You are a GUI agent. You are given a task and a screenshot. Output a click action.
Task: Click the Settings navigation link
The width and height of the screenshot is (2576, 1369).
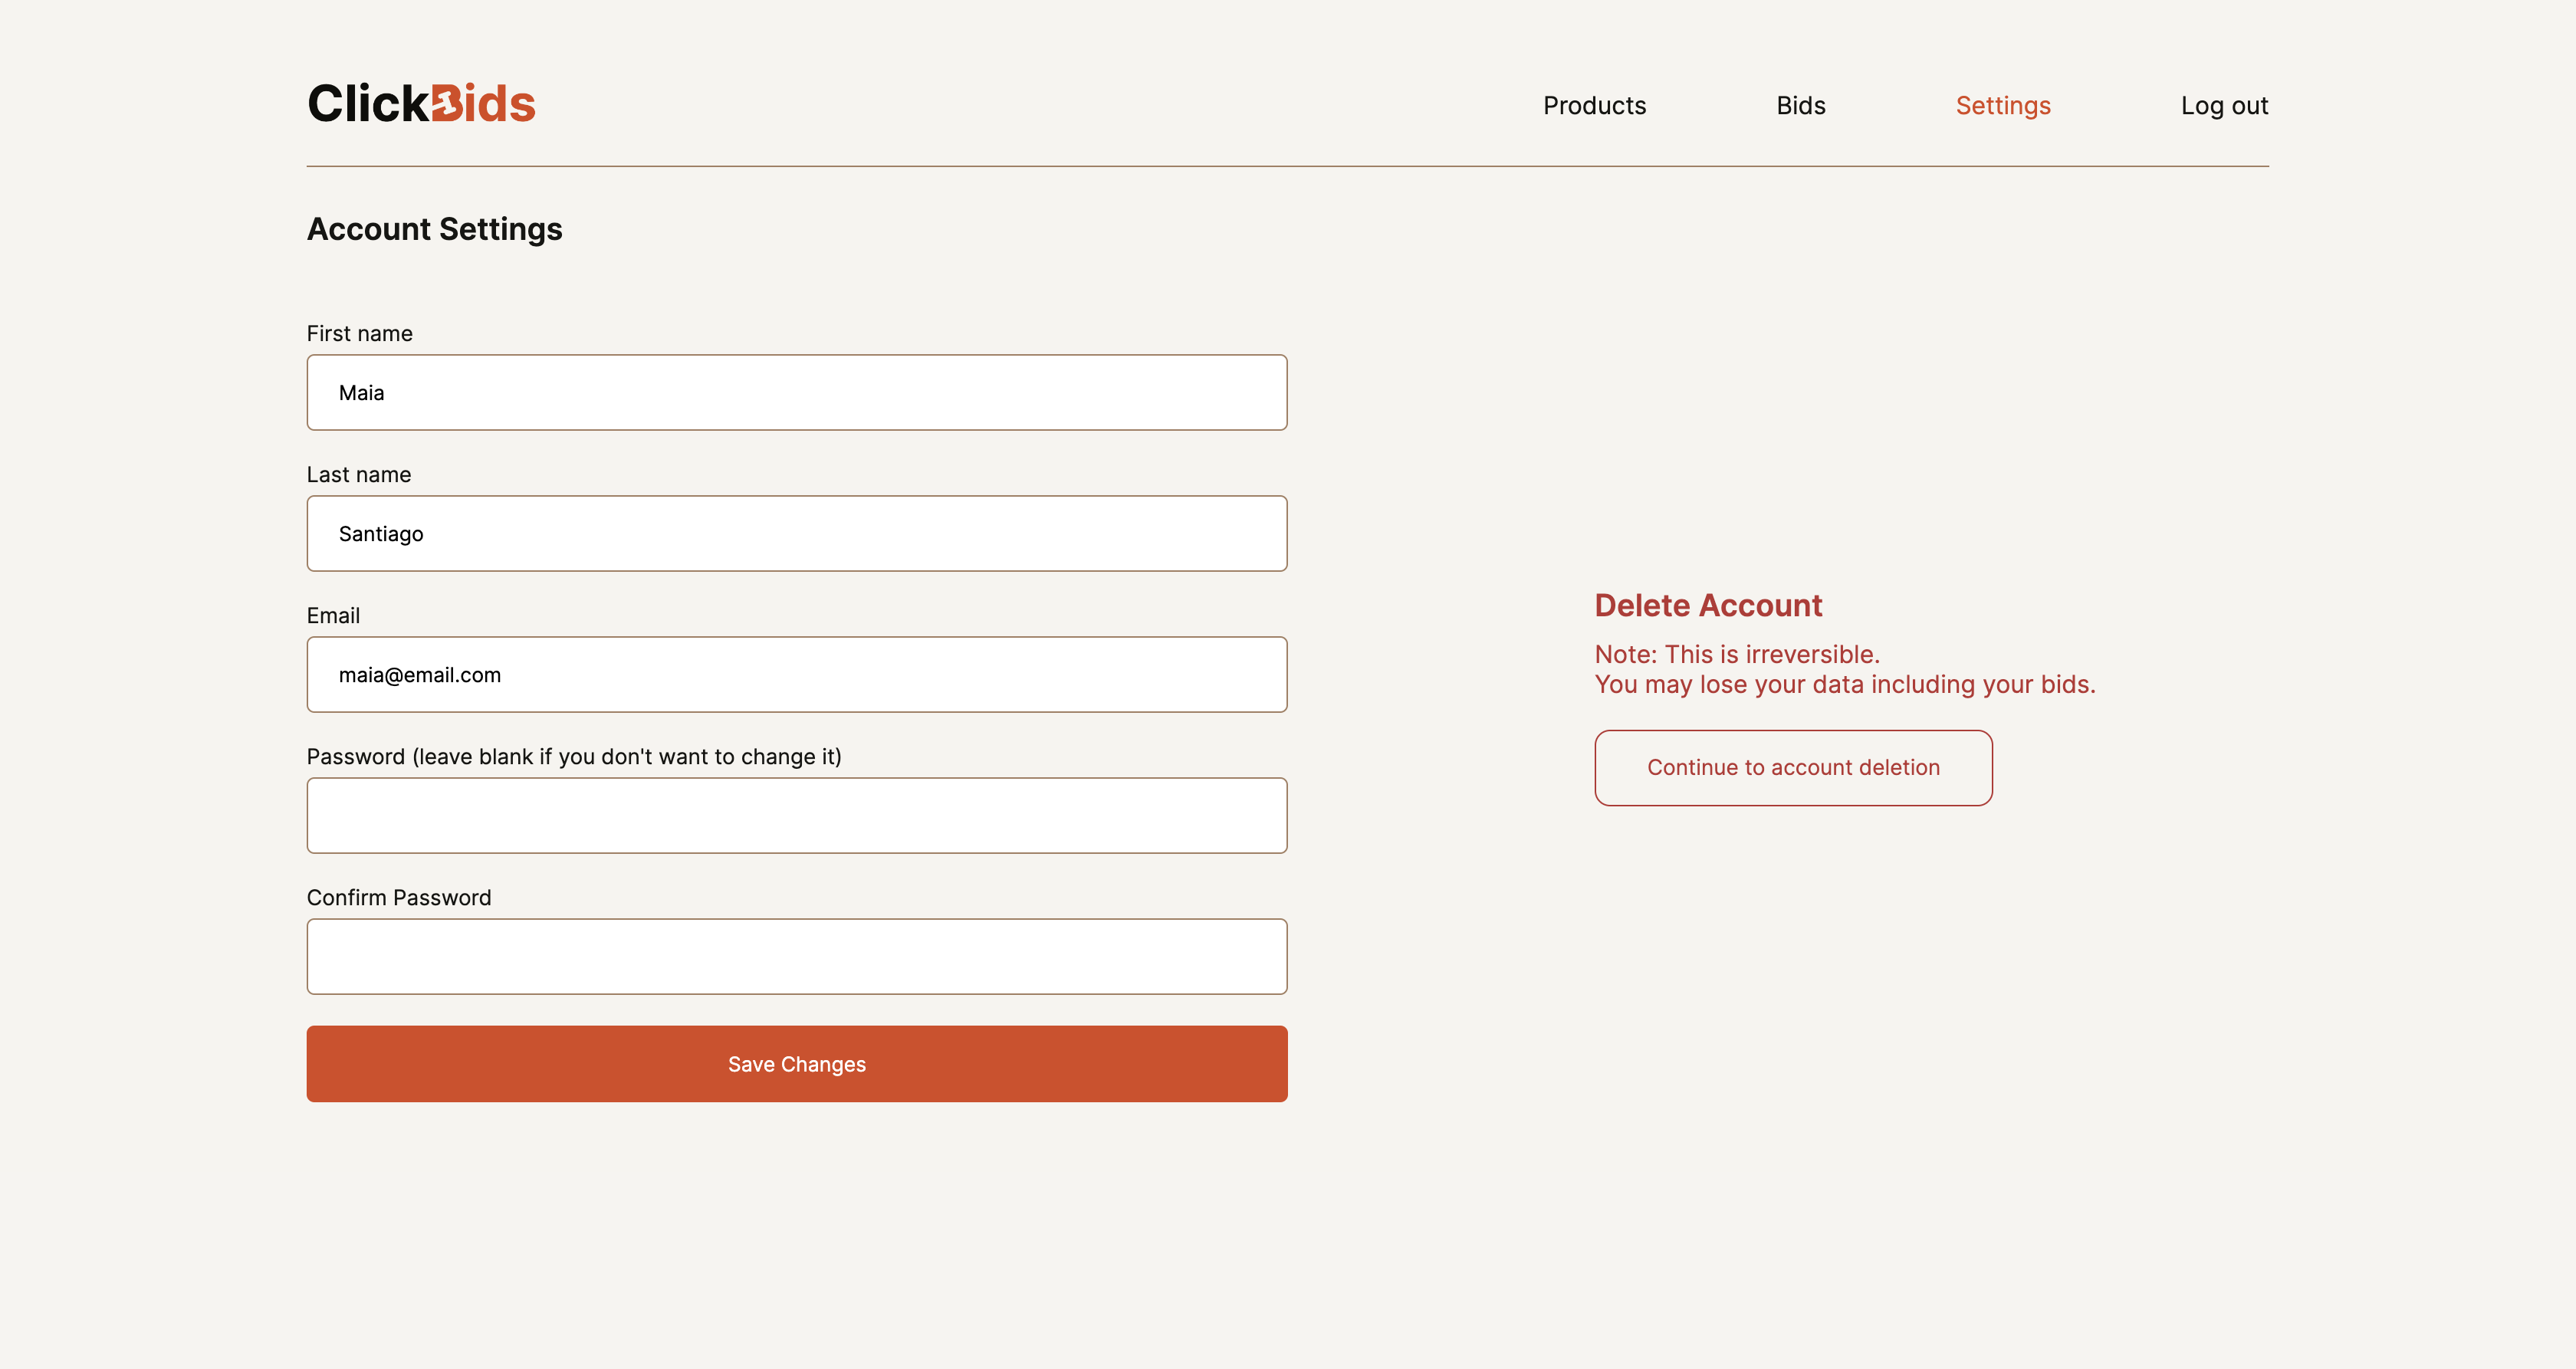click(2002, 106)
